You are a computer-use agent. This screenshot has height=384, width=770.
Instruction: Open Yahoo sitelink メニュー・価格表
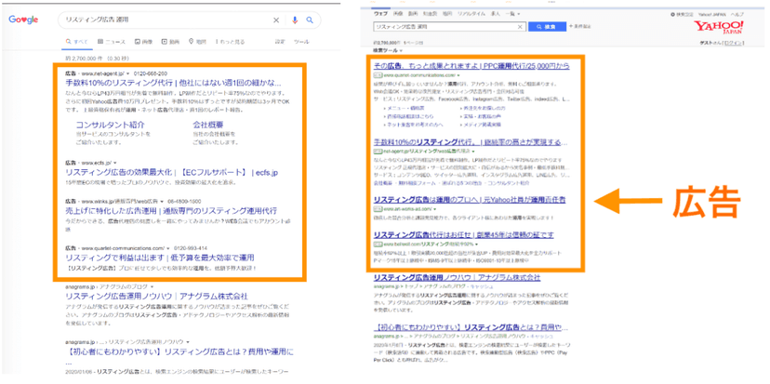405,107
